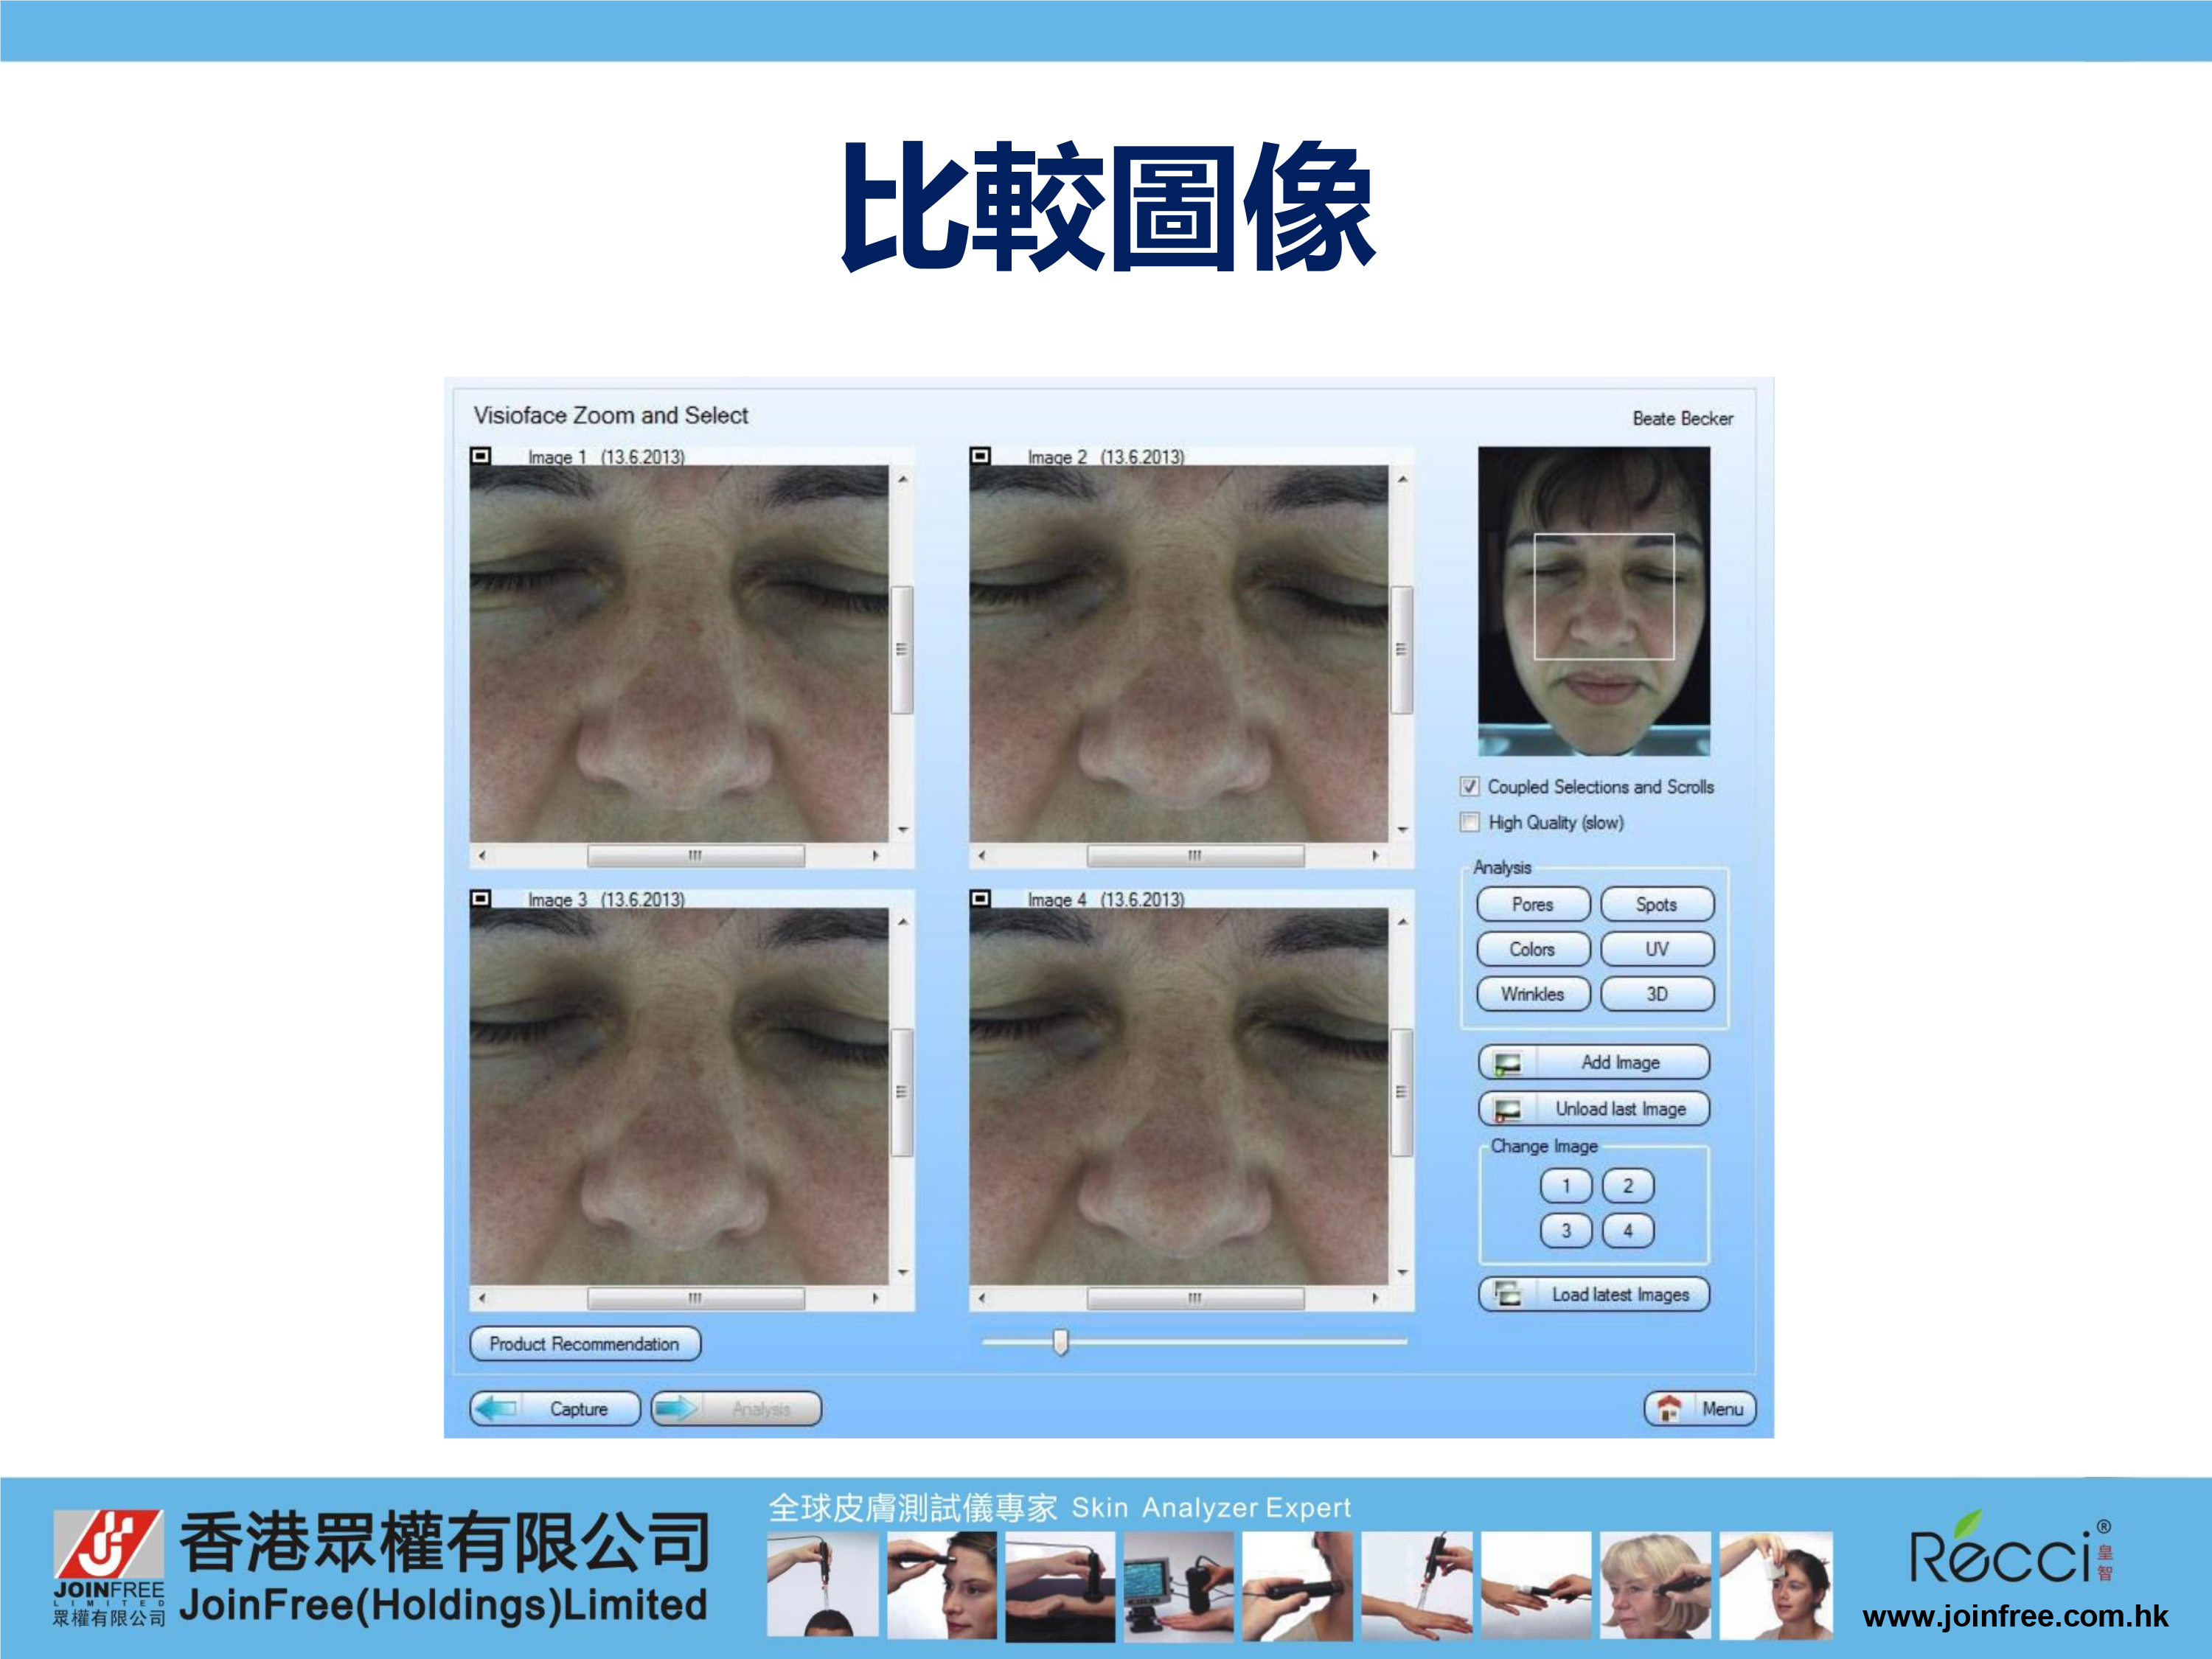Click Image 3 horizontal scroll right arrow
Screen dimensions: 2212x1659
[875, 1298]
